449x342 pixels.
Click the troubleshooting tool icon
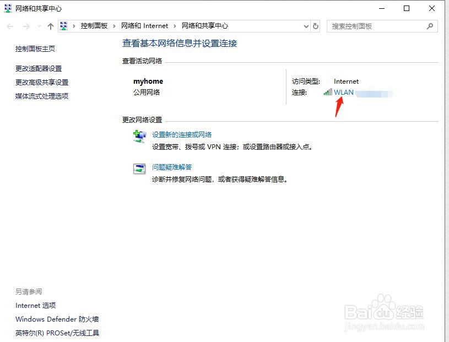pyautogui.click(x=139, y=169)
